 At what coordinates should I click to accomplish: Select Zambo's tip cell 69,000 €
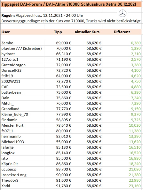tap(58, 43)
